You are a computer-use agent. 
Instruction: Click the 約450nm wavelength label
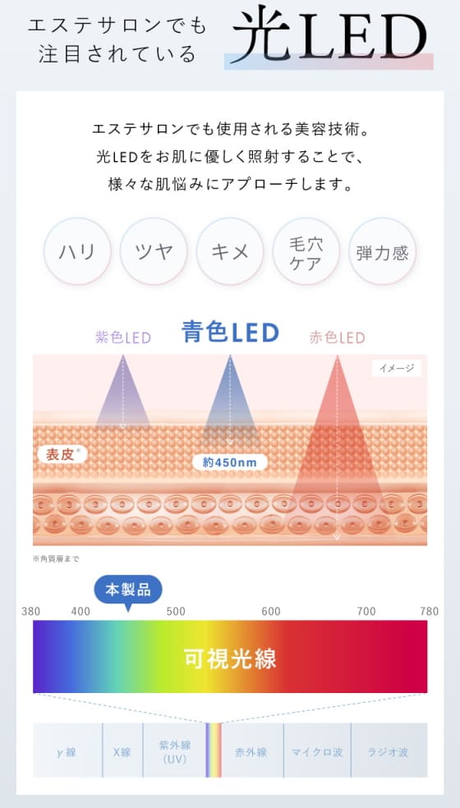[230, 462]
